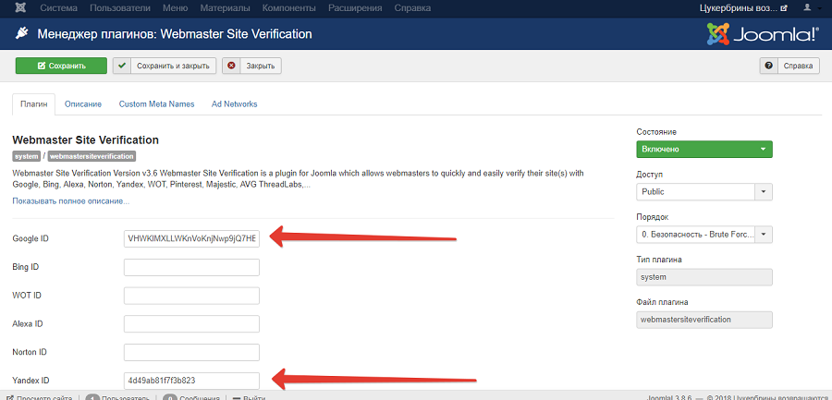Screen dimensions: 832x400
Task: Click the green Сохранить save button
Action: 60,66
